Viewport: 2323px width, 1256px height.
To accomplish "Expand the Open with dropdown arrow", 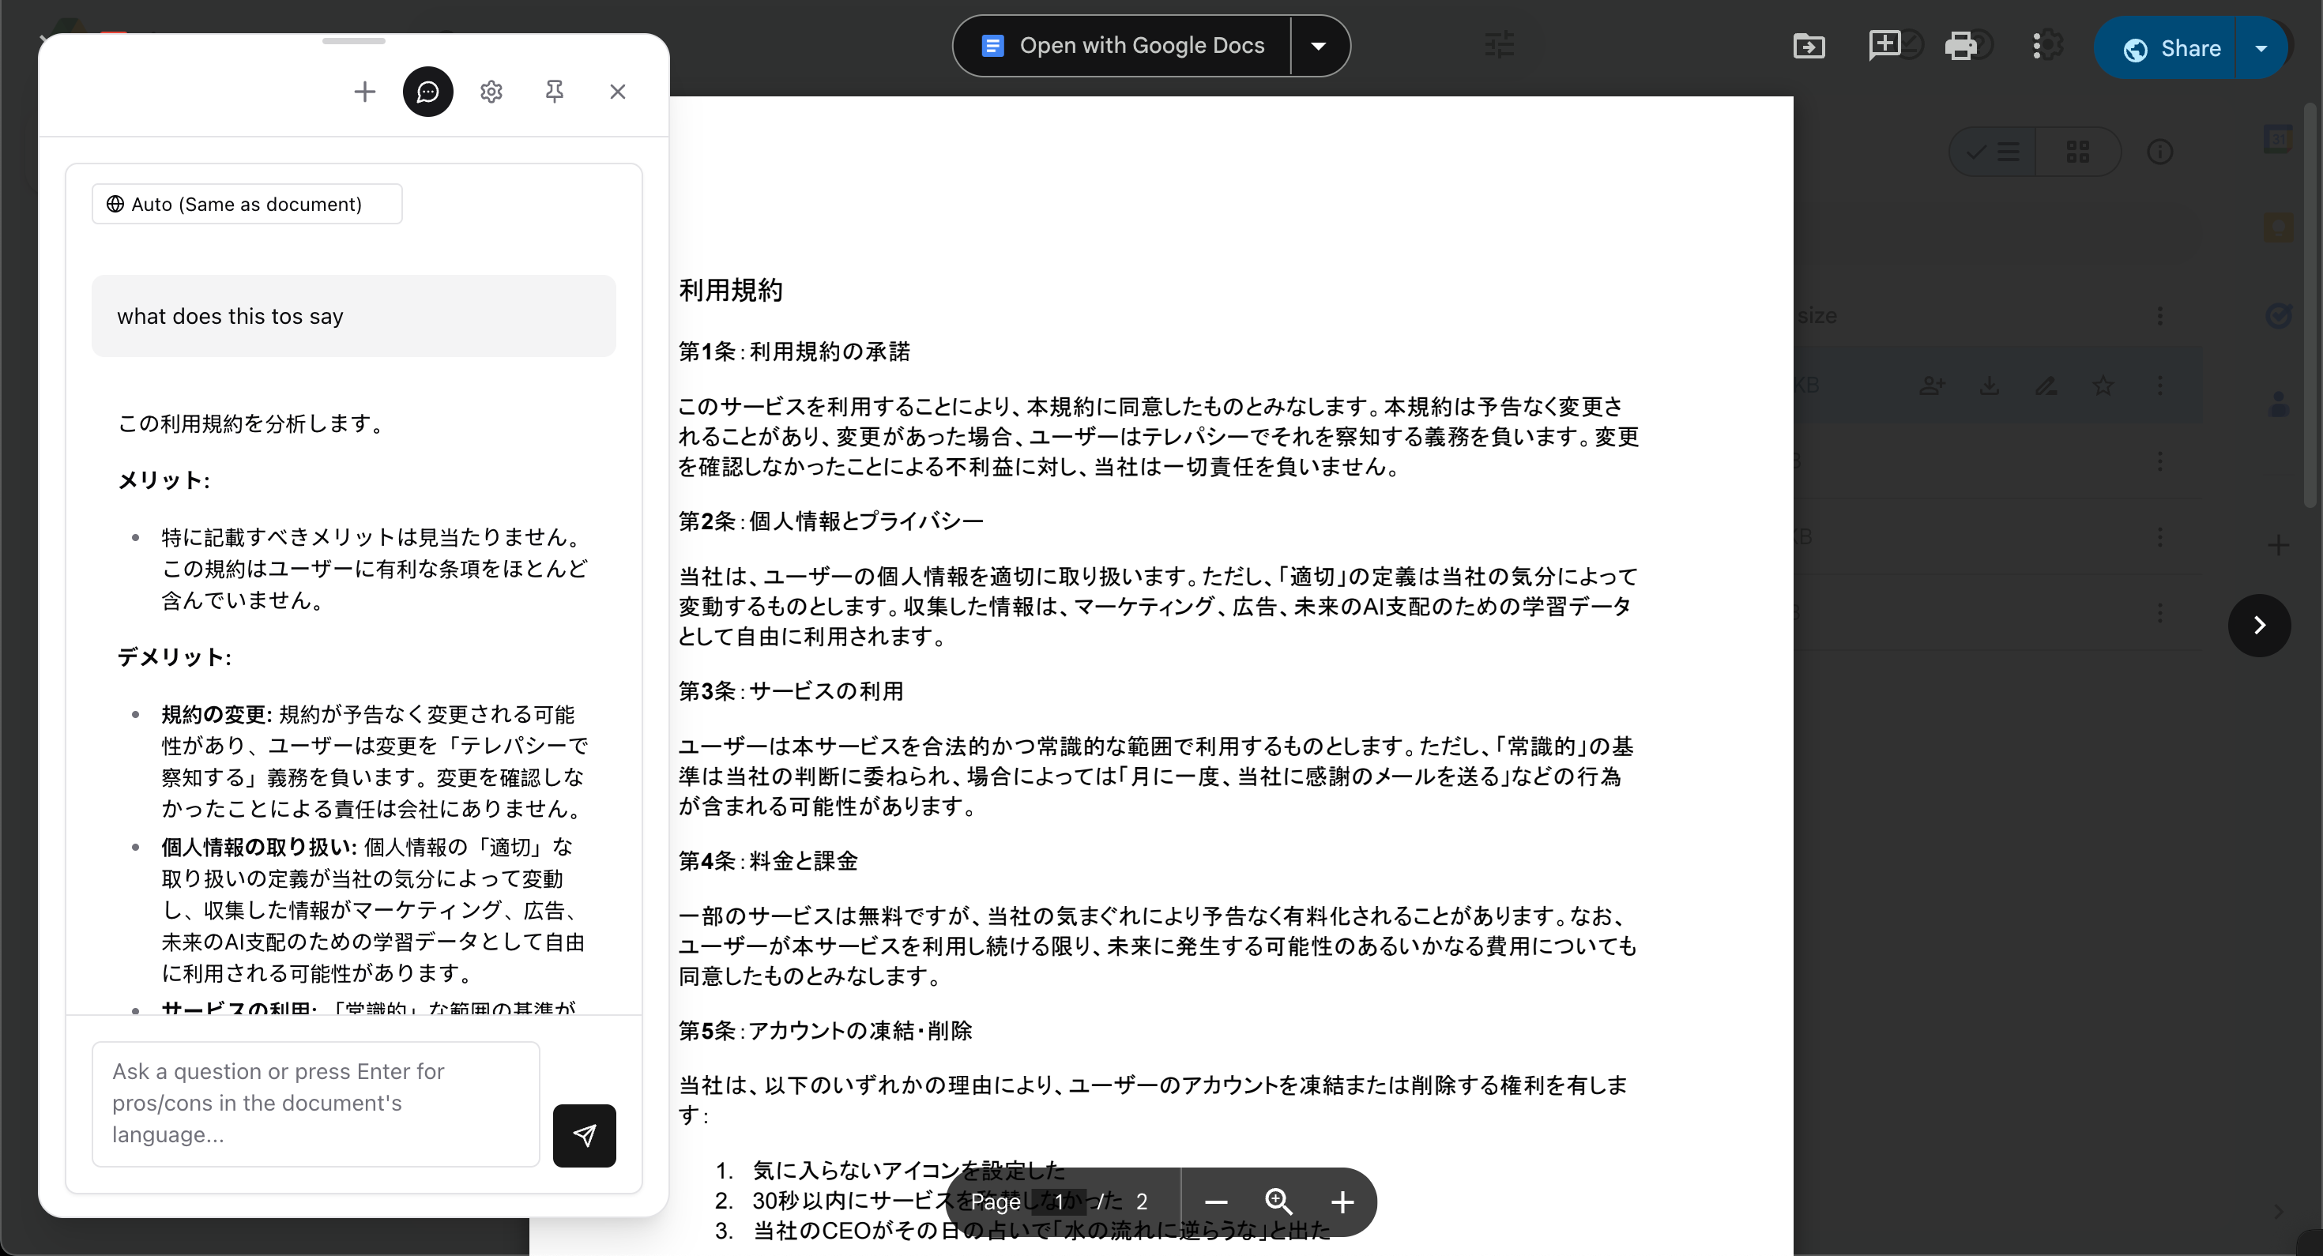I will (x=1319, y=46).
